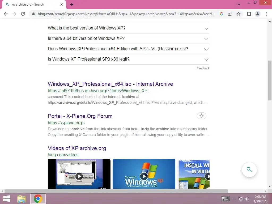
Task: Open the Chrome side panel icon
Action: tap(249, 14)
